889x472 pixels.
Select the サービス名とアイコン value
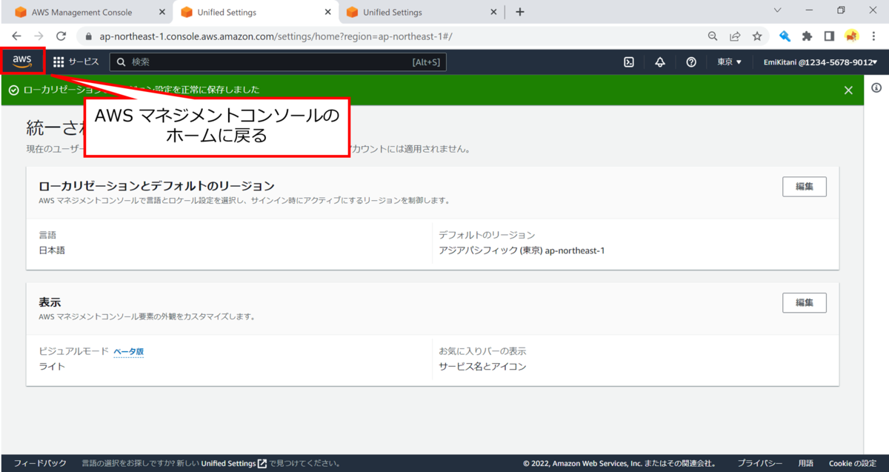point(482,366)
